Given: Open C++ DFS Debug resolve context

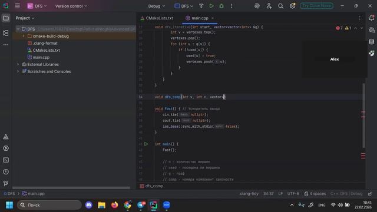Looking at the screenshot, I should [x=346, y=194].
